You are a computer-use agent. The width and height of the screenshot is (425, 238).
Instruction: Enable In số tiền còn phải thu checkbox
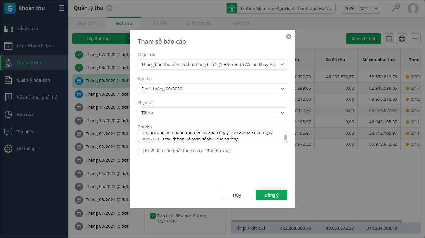141,151
